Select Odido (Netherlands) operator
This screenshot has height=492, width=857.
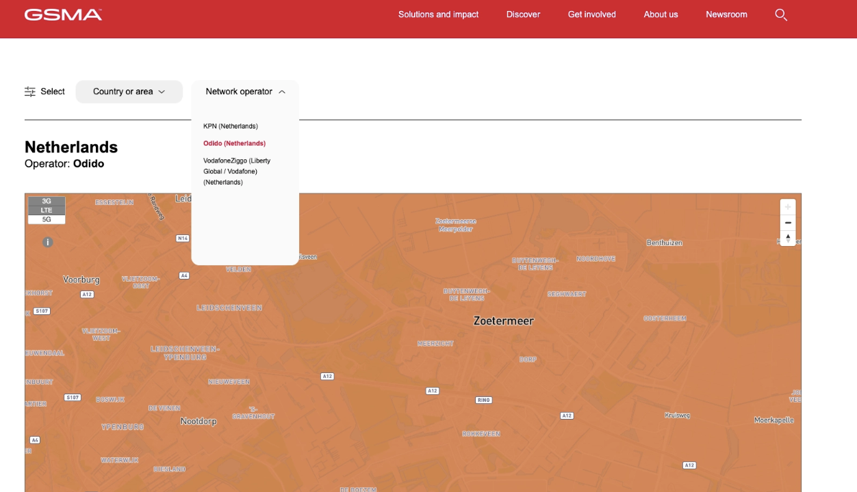tap(234, 143)
